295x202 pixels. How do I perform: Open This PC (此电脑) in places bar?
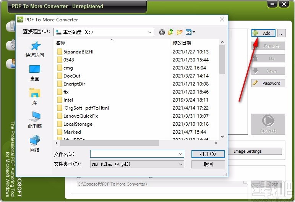point(35,120)
